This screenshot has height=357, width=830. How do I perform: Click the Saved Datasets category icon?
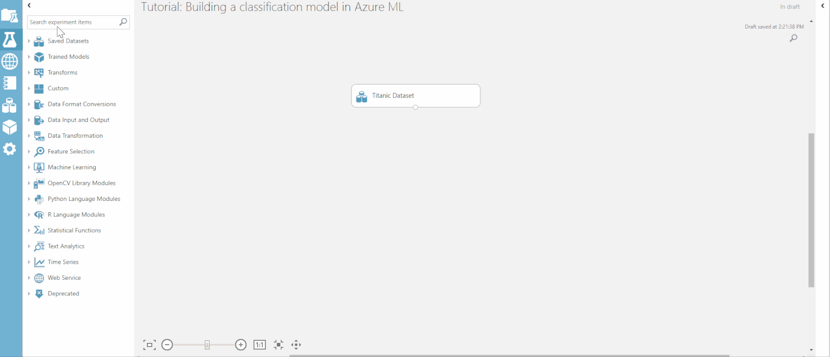[39, 41]
